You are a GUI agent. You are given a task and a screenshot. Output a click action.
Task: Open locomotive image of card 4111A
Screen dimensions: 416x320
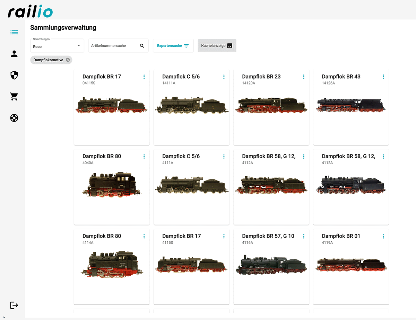191,185
